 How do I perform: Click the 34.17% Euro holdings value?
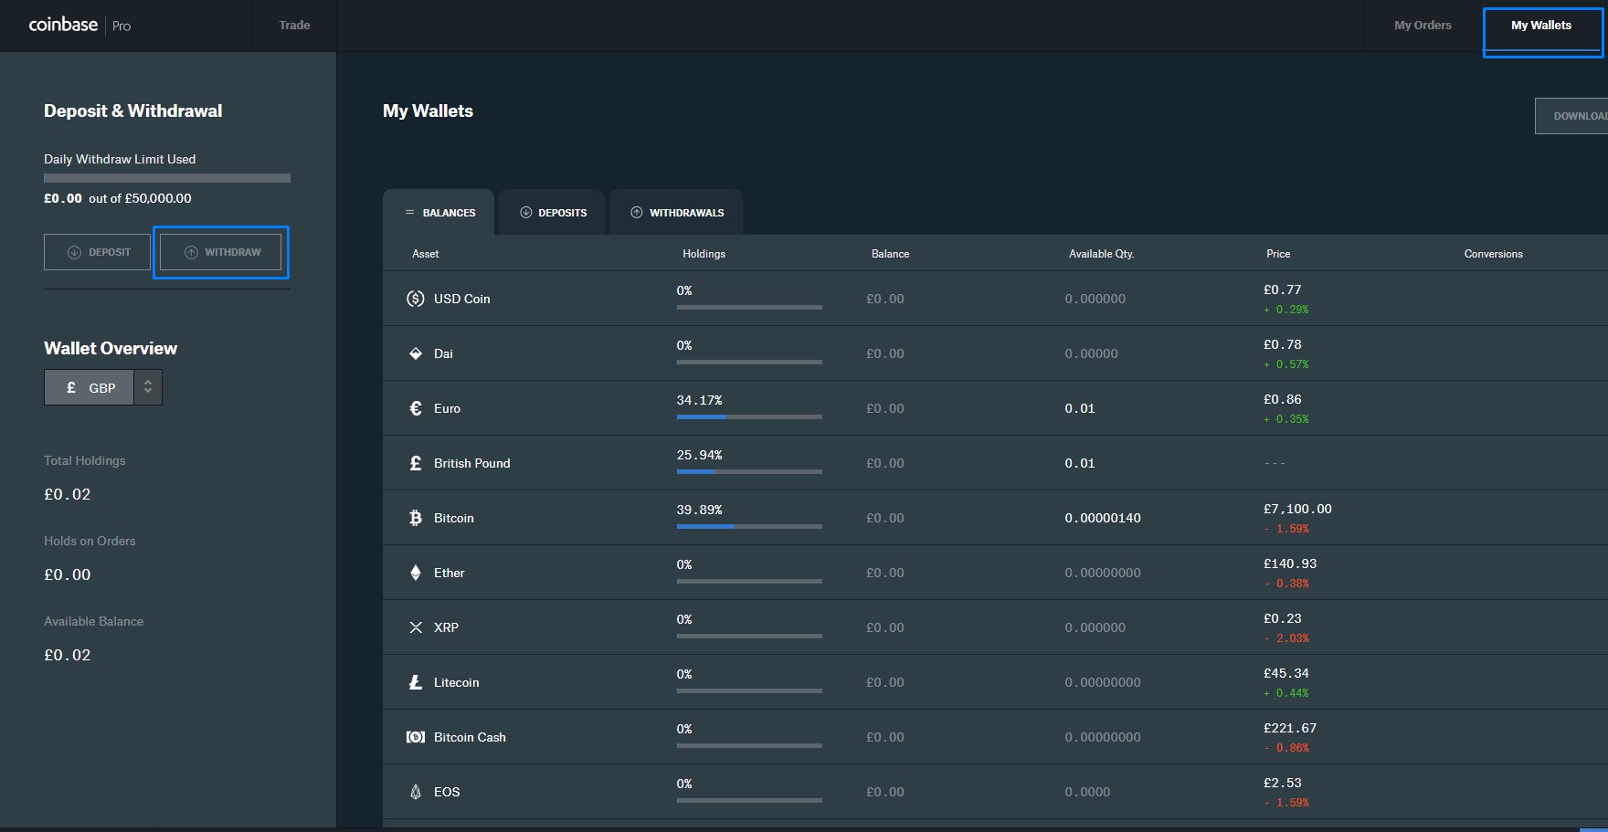coord(699,400)
